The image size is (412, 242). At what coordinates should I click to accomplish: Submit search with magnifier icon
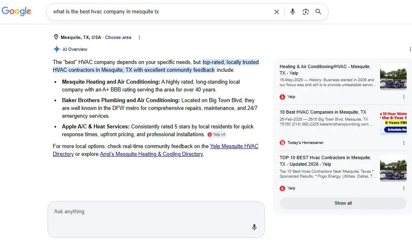(318, 11)
